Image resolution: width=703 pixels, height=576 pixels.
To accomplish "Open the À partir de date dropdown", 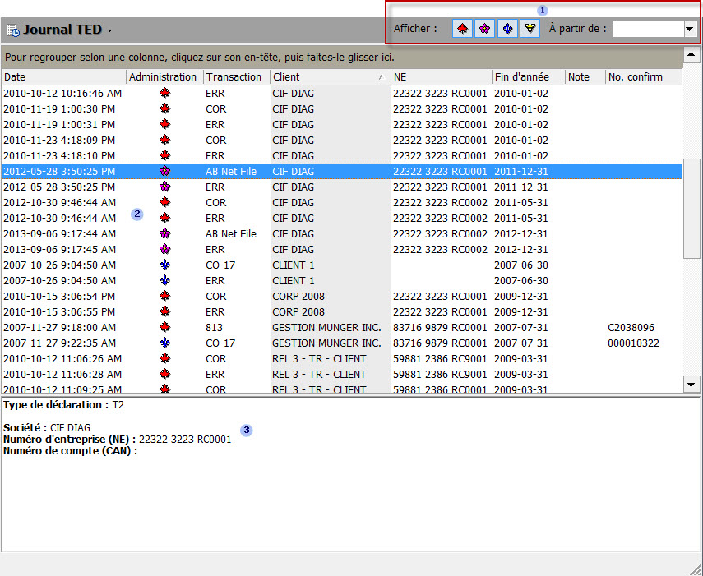I will (x=690, y=29).
